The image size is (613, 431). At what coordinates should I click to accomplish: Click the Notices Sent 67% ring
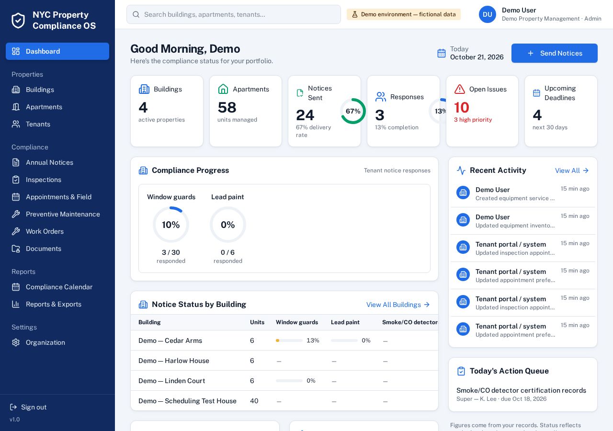(x=353, y=111)
